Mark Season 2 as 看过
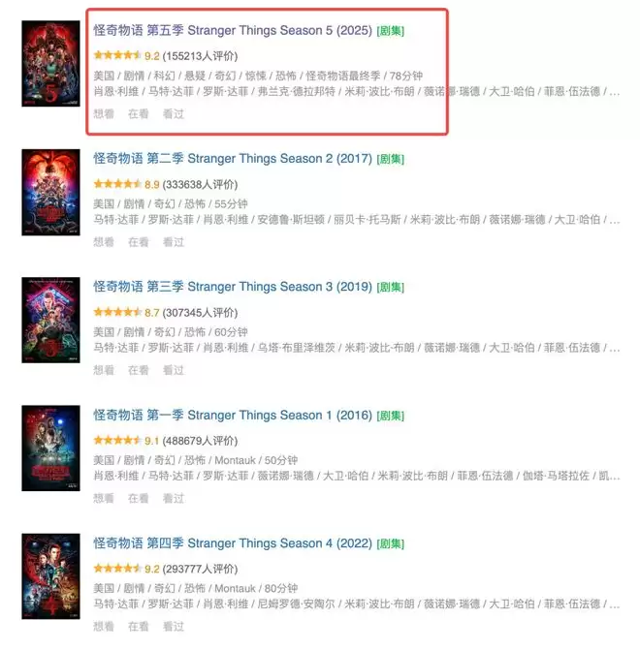The height and width of the screenshot is (650, 640). 174,241
